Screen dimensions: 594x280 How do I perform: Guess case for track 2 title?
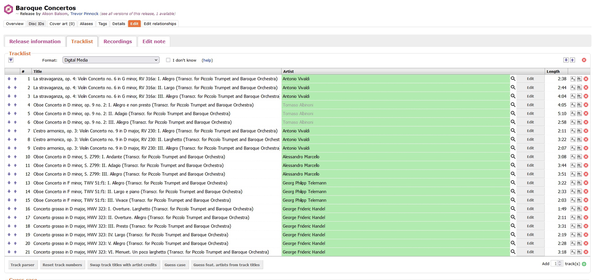[573, 88]
